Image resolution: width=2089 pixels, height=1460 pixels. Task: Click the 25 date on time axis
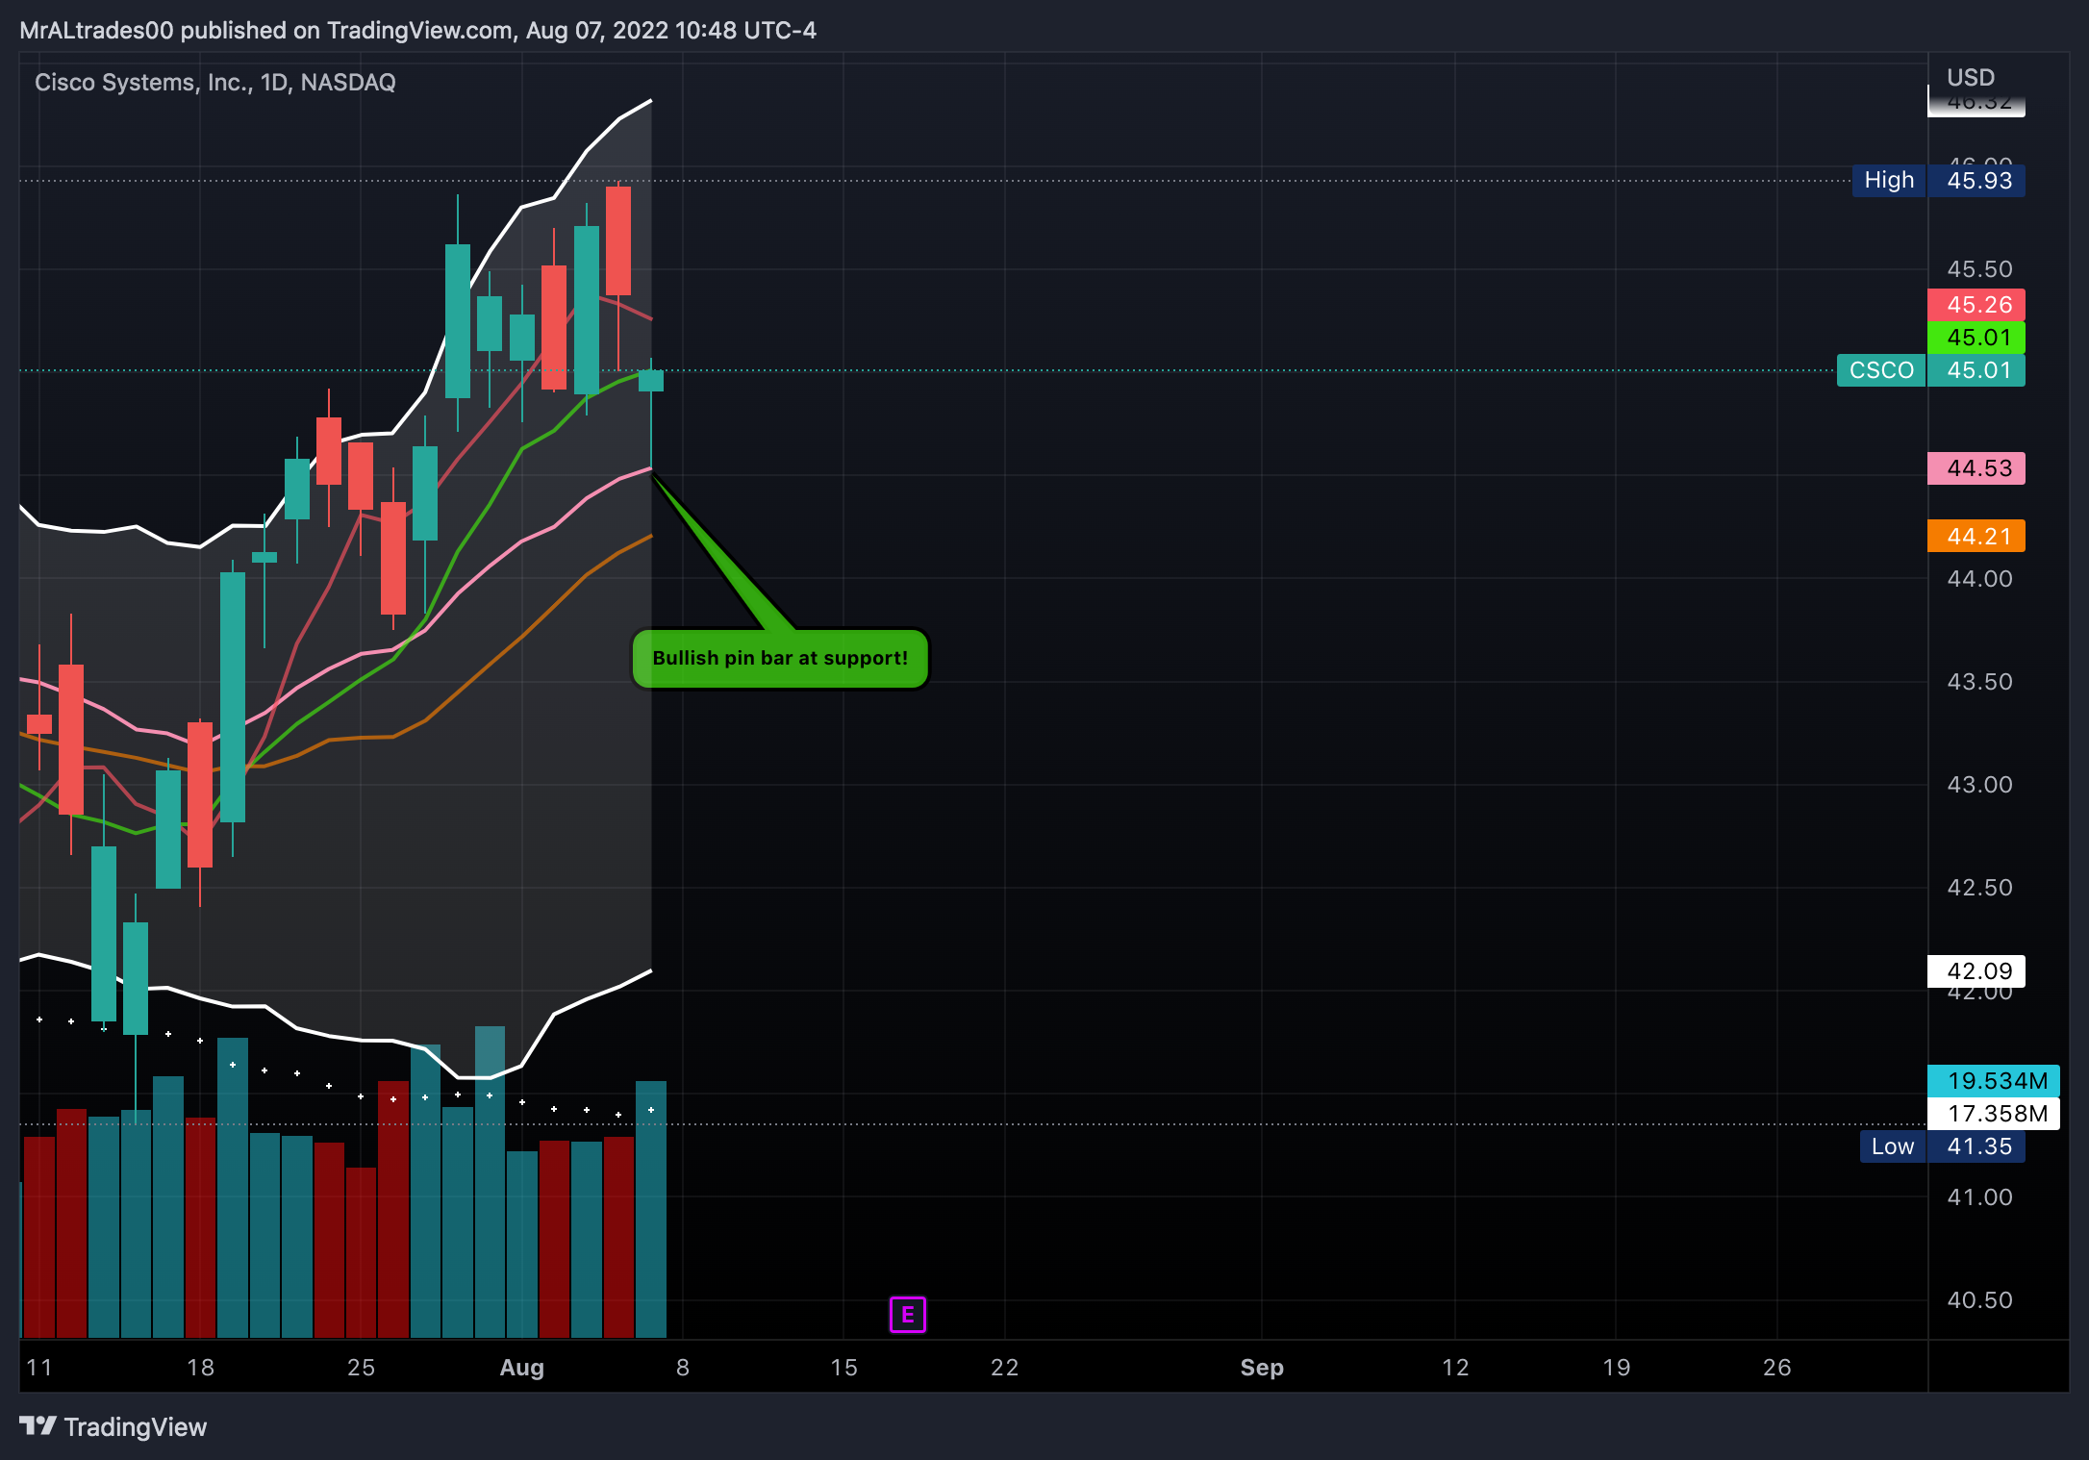click(361, 1368)
